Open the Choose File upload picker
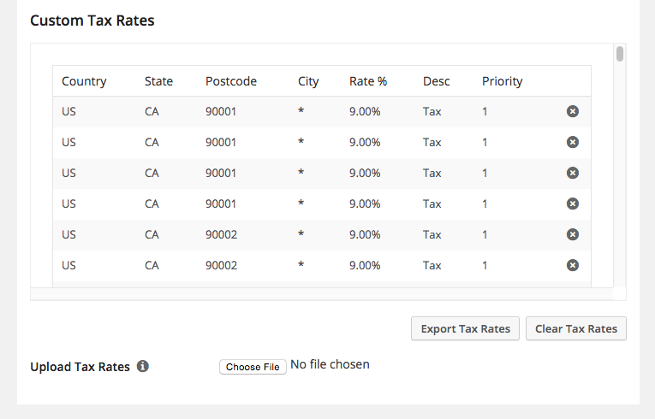Viewport: 655px width, 419px height. 253,367
